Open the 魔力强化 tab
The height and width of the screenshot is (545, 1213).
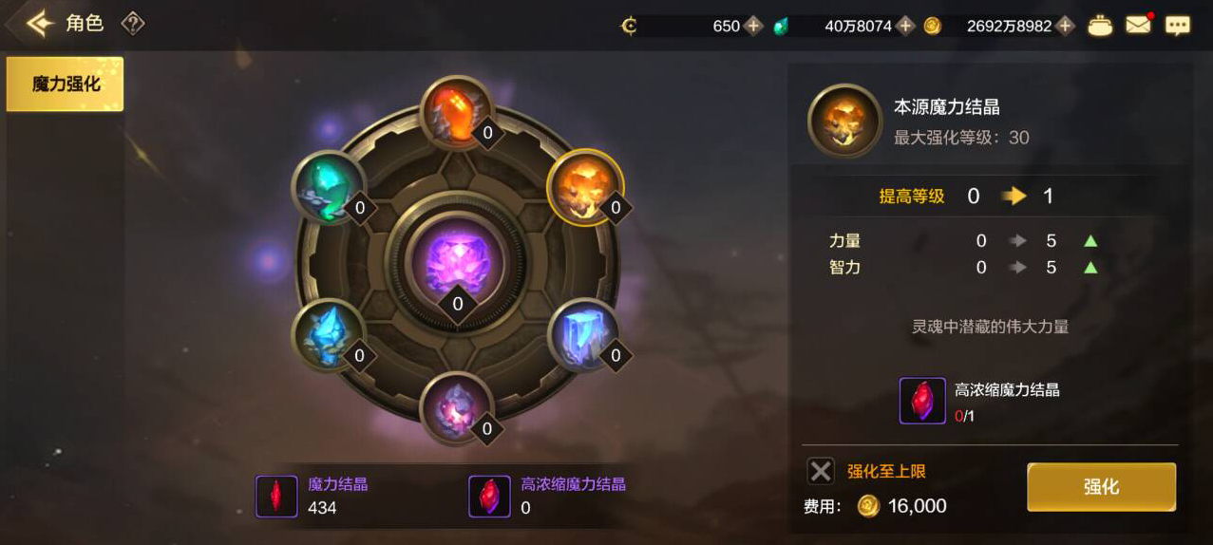(x=65, y=84)
